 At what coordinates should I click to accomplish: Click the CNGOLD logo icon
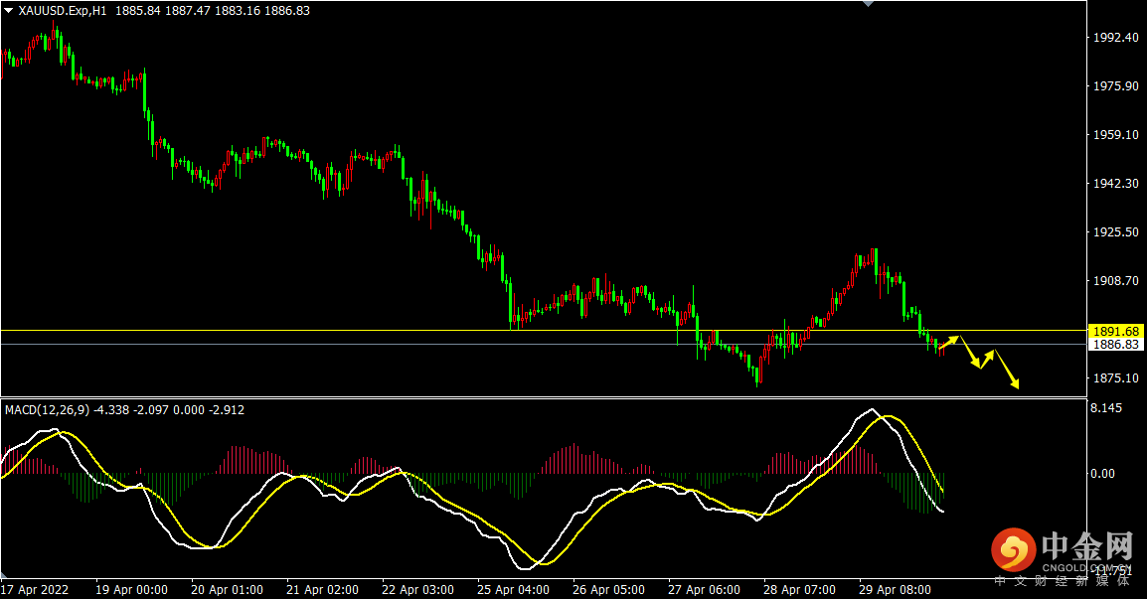pos(1014,550)
